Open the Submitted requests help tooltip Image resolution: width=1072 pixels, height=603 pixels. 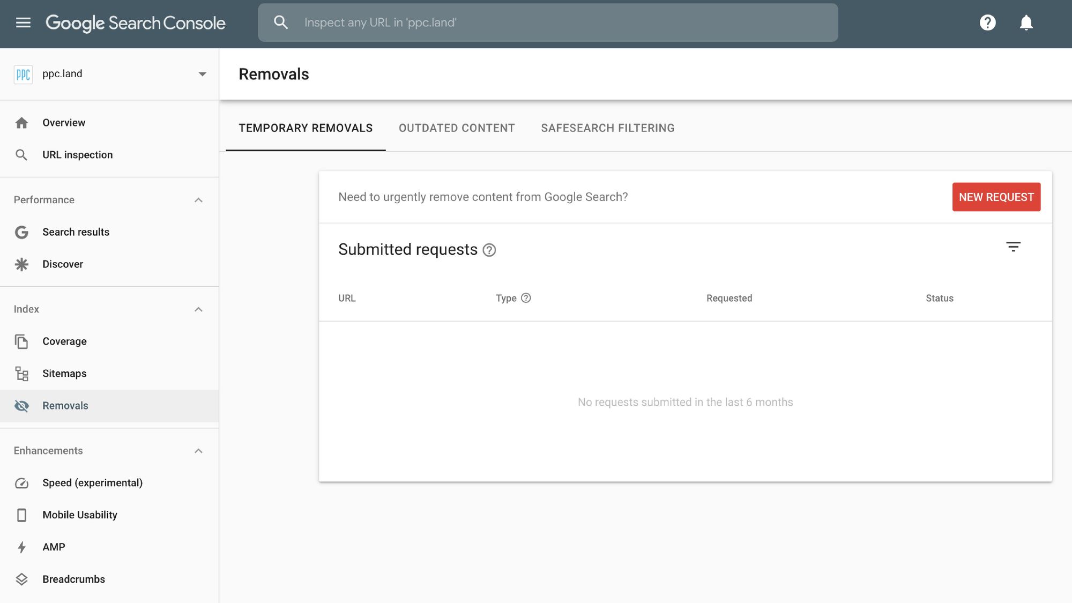tap(489, 250)
